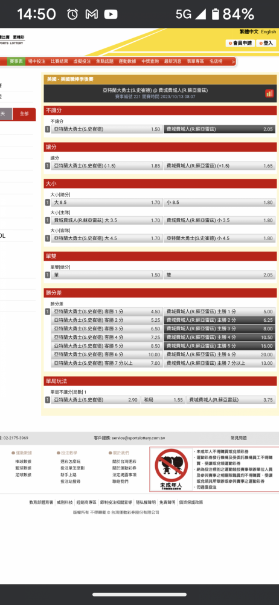Viewport: 279px width, 605px height.
Task: Open the 運彩怎麼玩 footer link
Action: [71, 461]
